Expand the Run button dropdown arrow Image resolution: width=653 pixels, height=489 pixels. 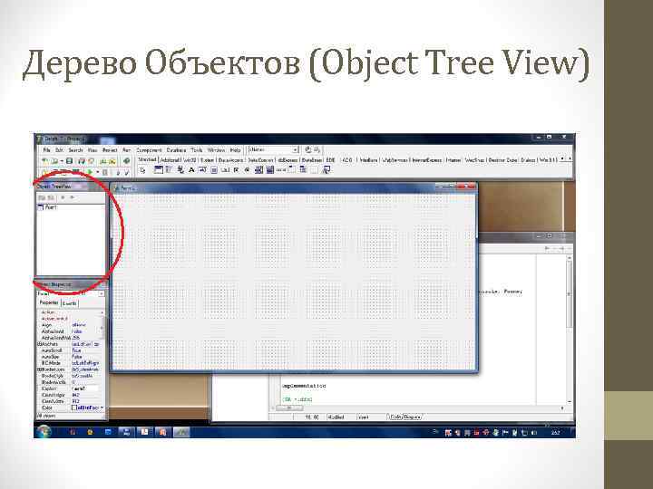coord(97,172)
